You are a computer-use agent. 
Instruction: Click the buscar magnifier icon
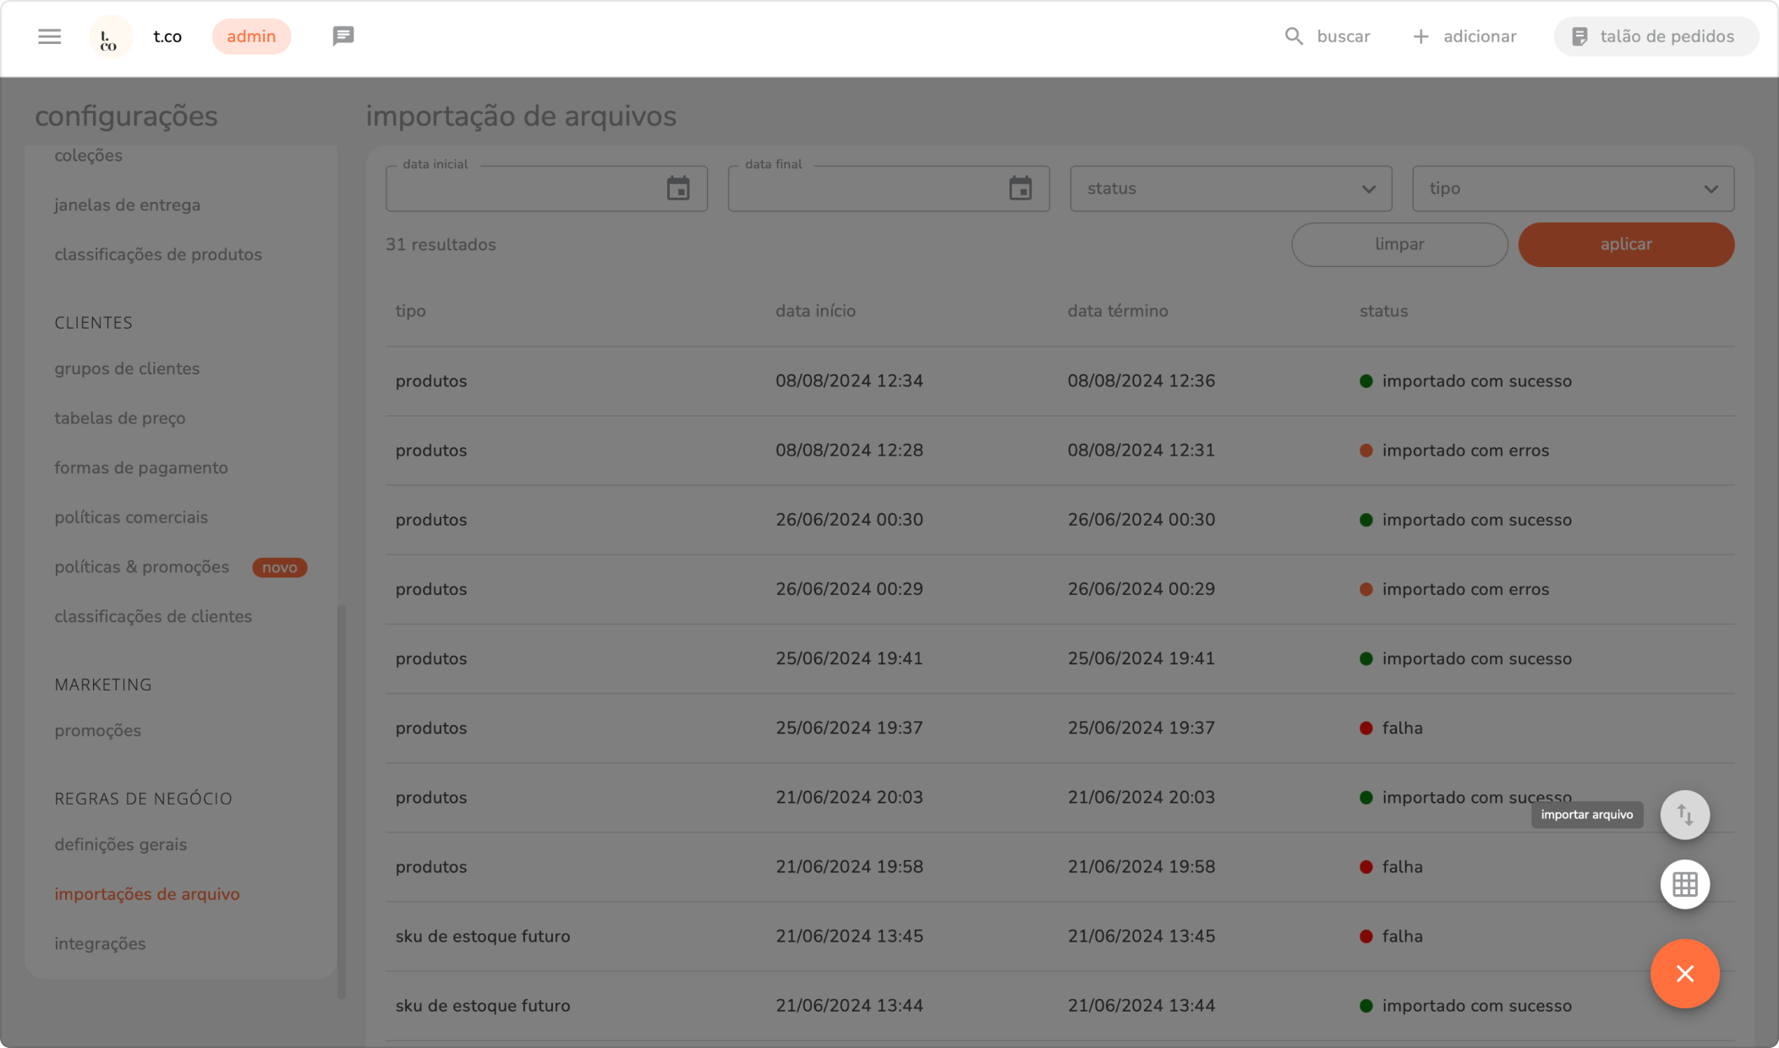tap(1294, 36)
